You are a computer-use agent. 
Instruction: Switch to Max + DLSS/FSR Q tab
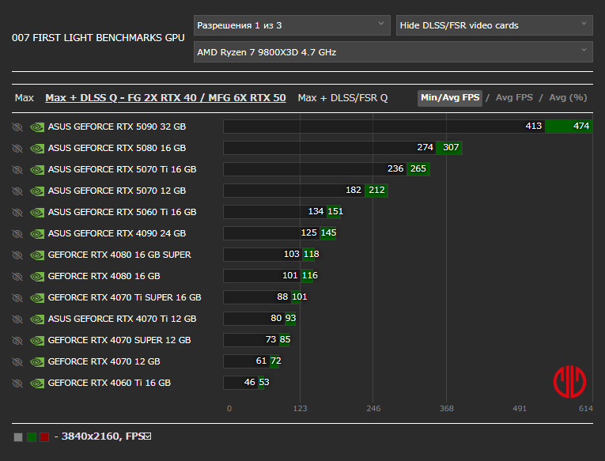pos(342,98)
